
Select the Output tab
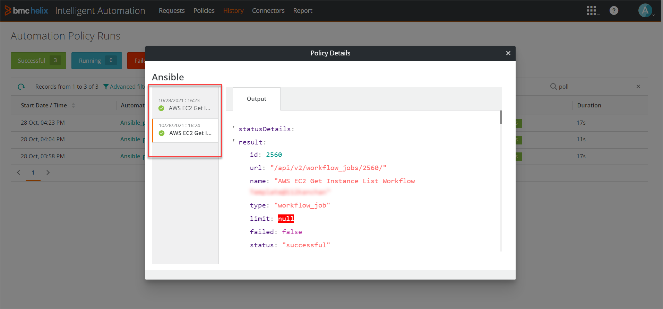pyautogui.click(x=257, y=99)
